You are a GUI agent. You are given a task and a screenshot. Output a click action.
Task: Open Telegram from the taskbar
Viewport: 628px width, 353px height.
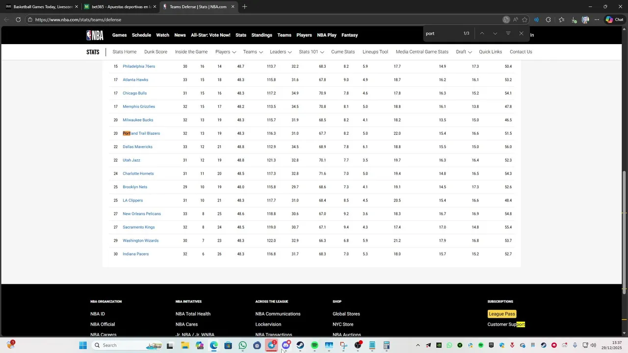271,345
